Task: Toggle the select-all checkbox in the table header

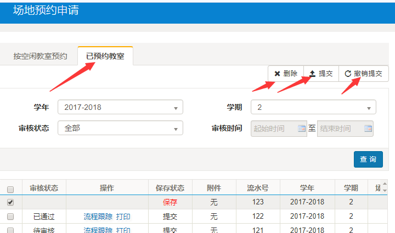Action: tap(10, 189)
